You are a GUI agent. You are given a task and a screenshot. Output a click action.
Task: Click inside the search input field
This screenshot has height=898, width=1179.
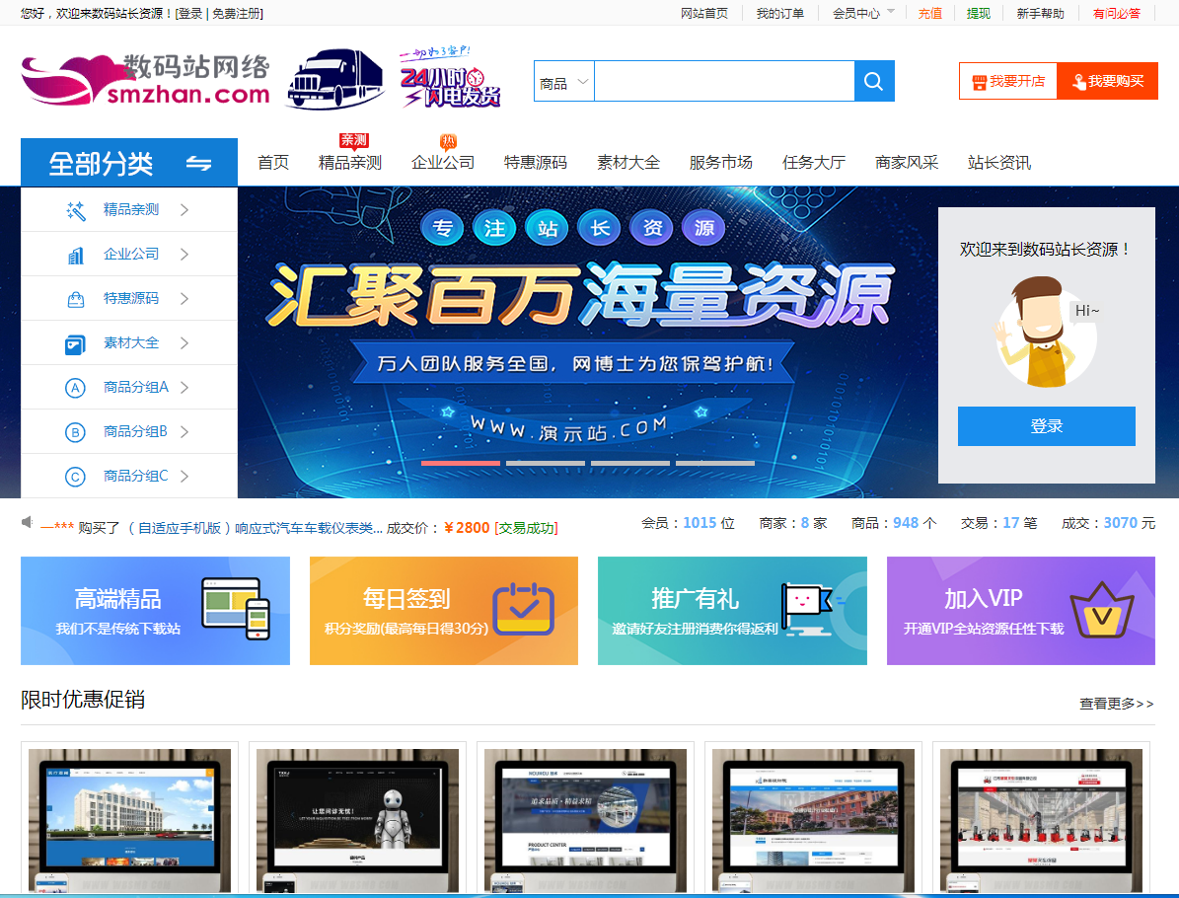723,81
